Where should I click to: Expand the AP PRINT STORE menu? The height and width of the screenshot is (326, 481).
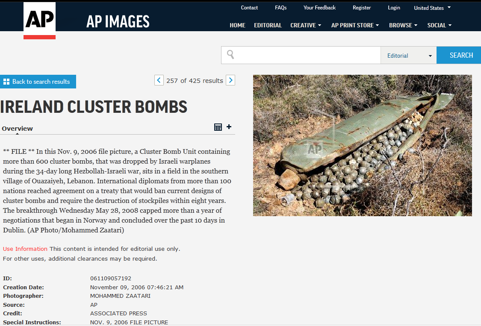pos(355,25)
